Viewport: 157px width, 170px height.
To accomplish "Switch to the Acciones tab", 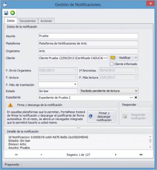I will coord(46,21).
